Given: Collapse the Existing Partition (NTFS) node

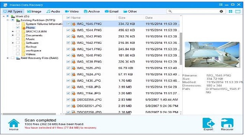Looking at the screenshot, I should pyautogui.click(x=8, y=20).
